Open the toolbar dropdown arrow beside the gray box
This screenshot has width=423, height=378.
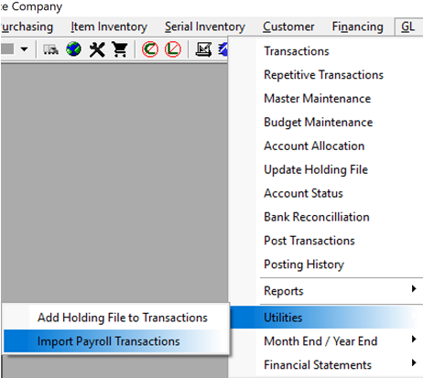(24, 49)
